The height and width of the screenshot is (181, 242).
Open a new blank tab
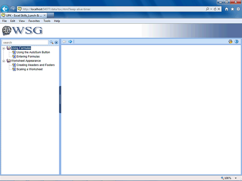[x=51, y=15]
